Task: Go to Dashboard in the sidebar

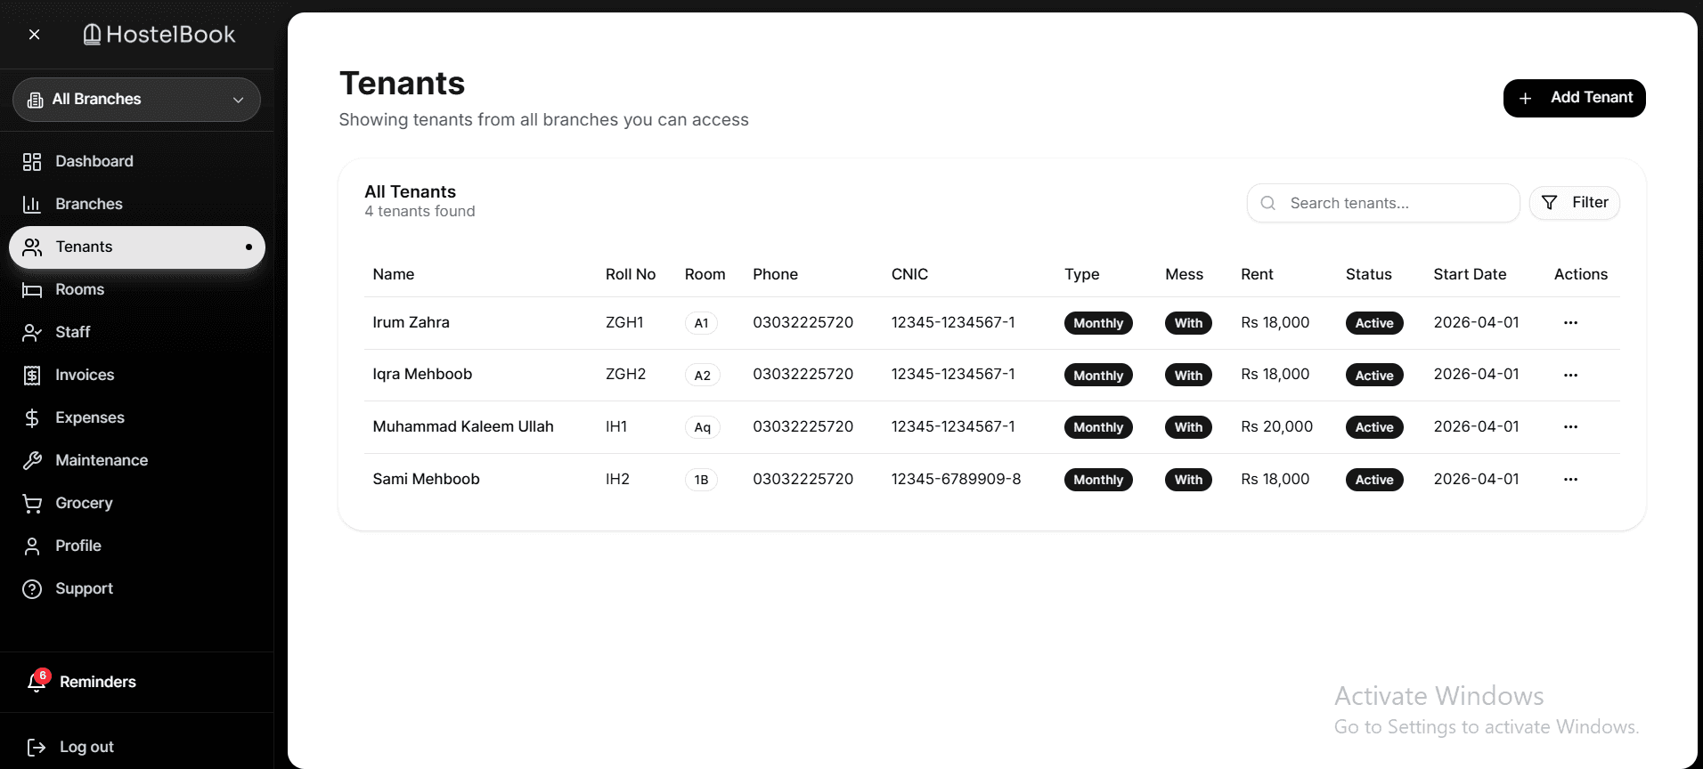Action: click(x=136, y=161)
